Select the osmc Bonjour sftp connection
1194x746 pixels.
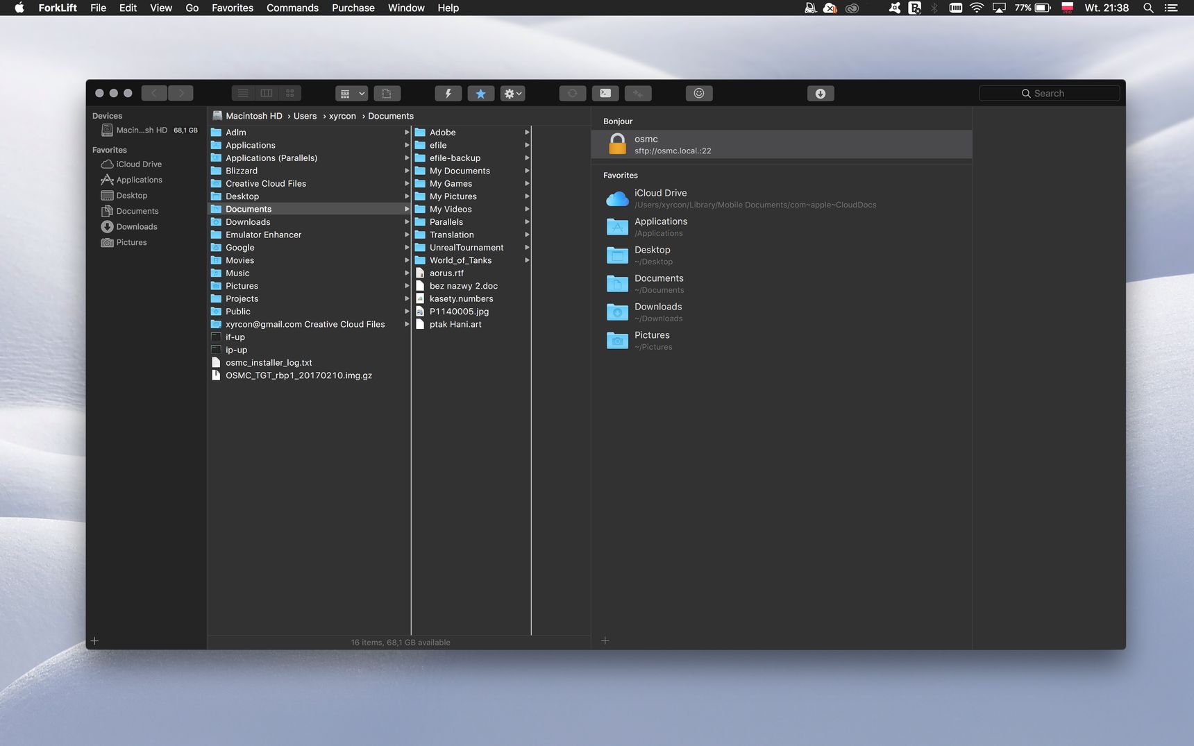tap(782, 144)
